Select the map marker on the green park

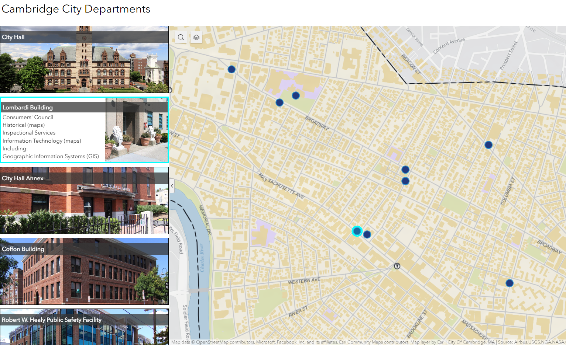click(x=295, y=95)
